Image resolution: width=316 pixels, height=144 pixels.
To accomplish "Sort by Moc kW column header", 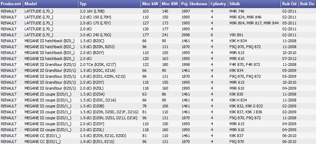I will (150, 4).
